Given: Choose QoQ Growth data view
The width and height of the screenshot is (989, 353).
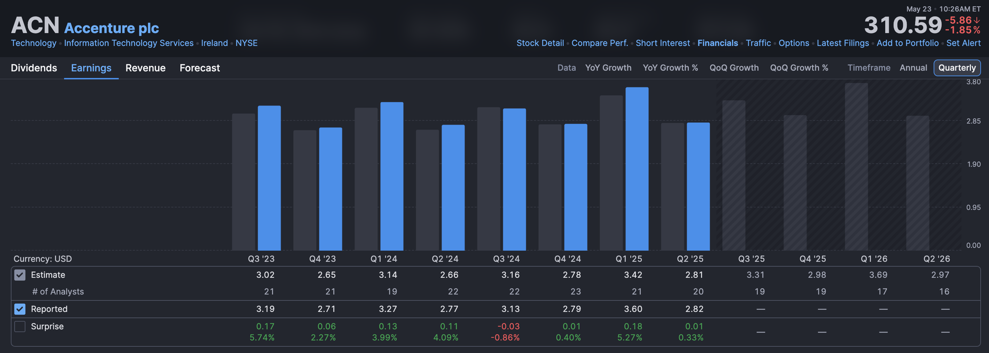Looking at the screenshot, I should [x=734, y=68].
